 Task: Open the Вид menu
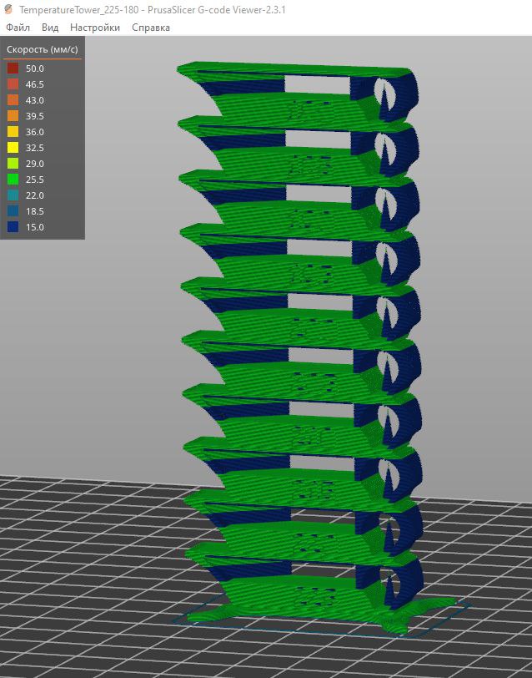(50, 28)
